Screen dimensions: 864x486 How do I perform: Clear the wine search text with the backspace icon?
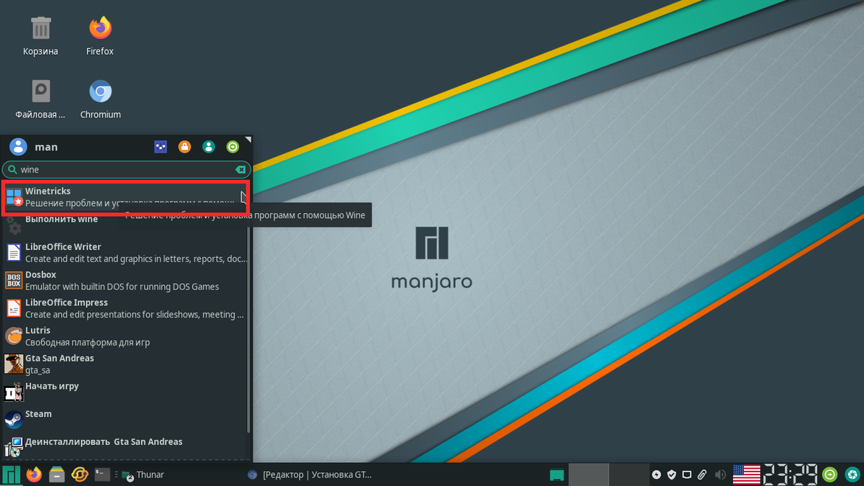[241, 170]
